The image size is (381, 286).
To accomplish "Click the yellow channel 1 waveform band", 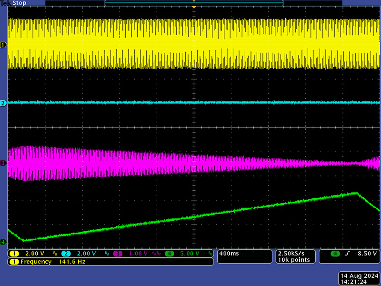I will 194,44.
